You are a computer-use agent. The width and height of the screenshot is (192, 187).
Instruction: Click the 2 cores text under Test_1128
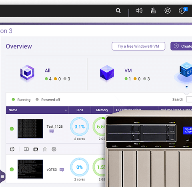pyautogui.click(x=80, y=139)
